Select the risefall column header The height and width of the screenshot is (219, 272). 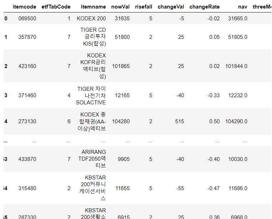pyautogui.click(x=144, y=7)
